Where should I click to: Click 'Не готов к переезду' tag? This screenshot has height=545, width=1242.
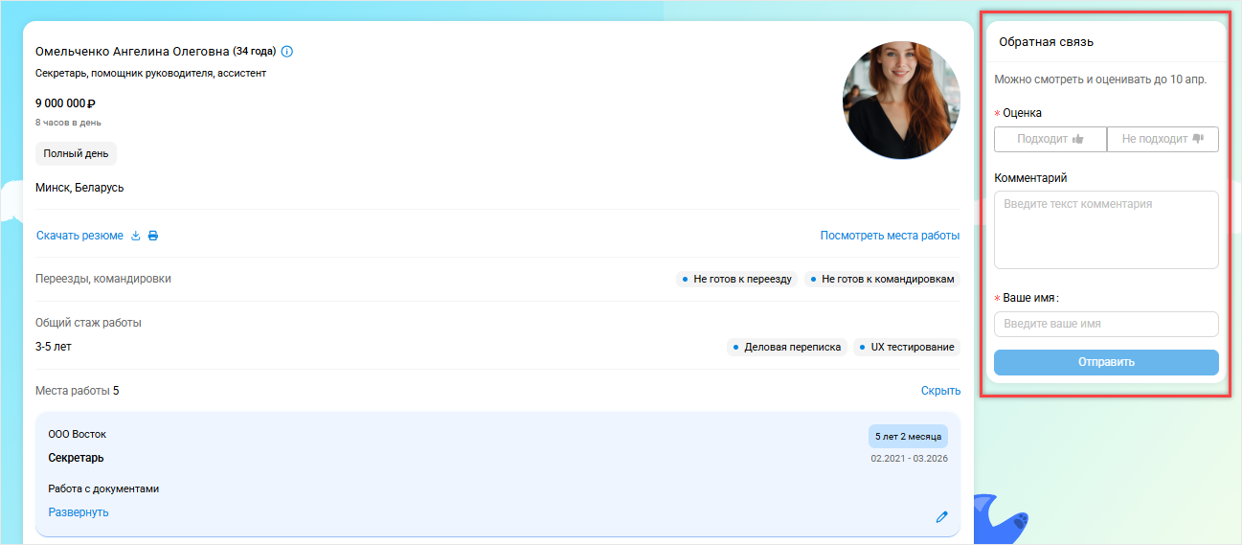[x=736, y=279]
